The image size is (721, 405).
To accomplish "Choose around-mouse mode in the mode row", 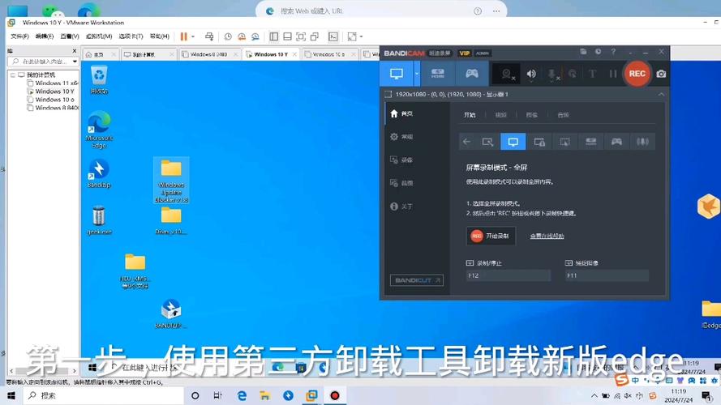I will [x=564, y=142].
